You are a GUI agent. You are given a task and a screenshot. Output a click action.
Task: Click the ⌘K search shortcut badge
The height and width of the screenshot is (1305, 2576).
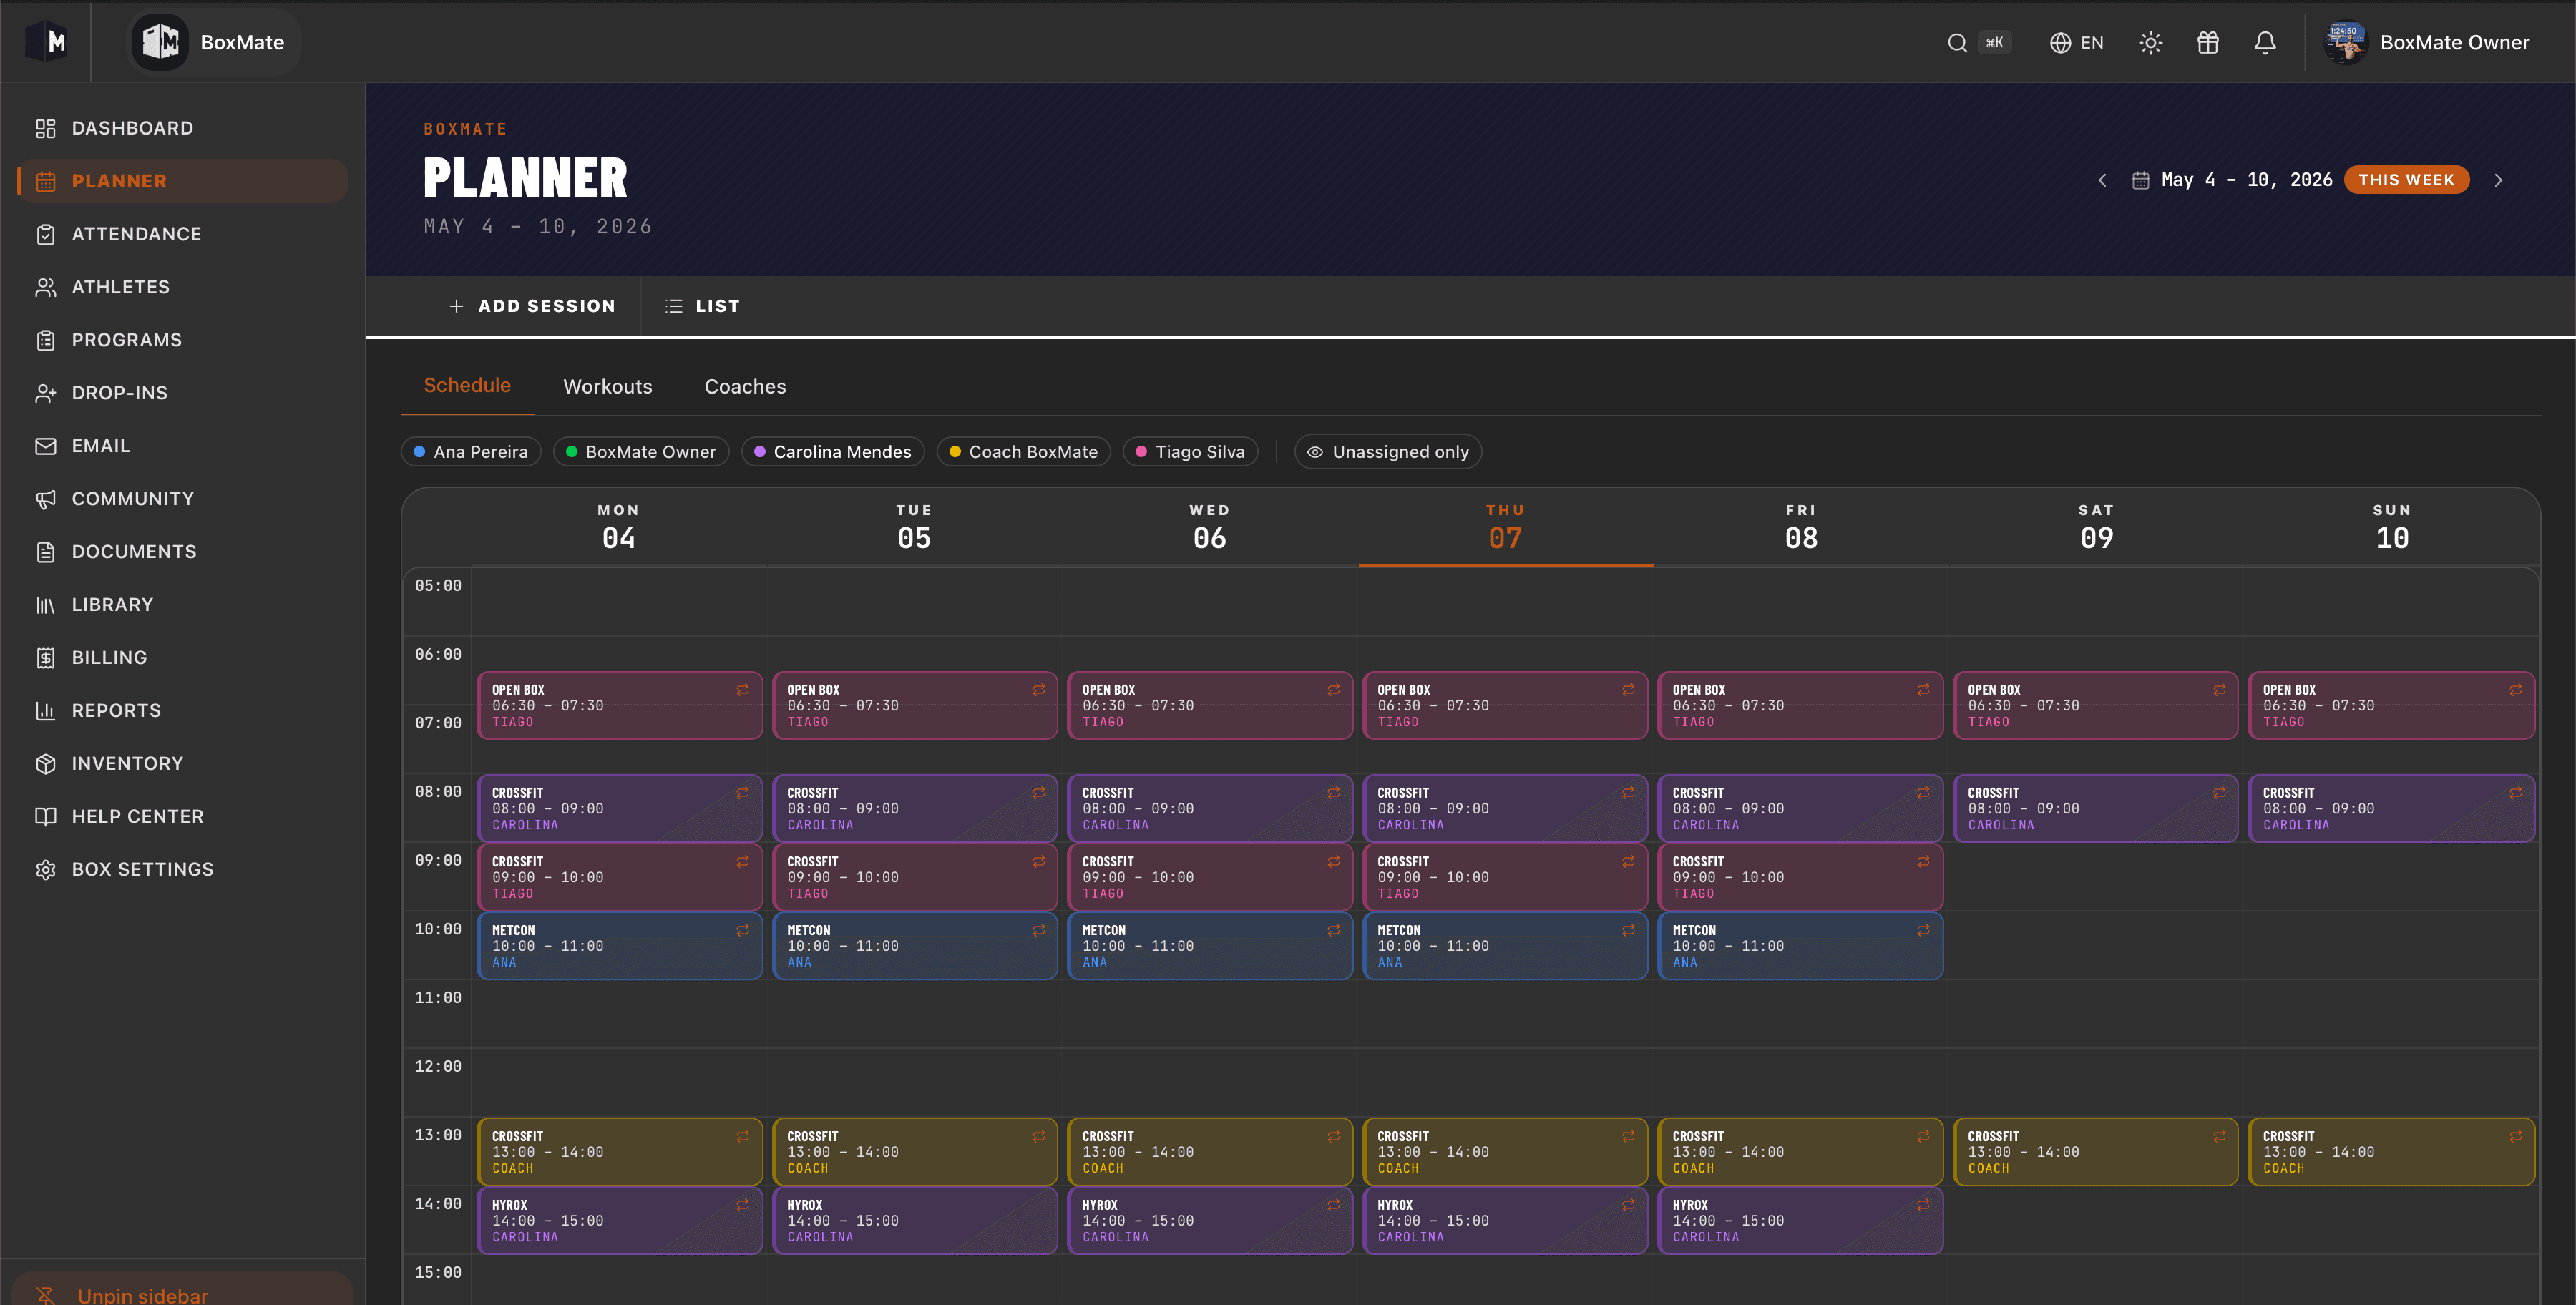1994,43
